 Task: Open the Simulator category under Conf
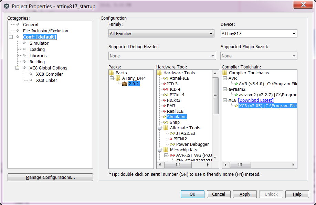[x=39, y=43]
